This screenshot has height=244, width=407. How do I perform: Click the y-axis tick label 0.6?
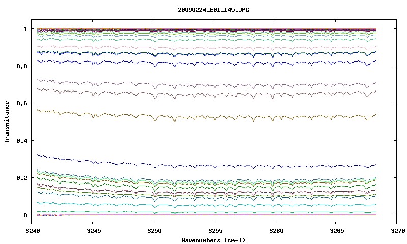coord(22,103)
